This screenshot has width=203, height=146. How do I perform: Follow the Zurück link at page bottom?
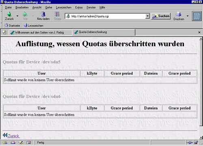tap(13, 136)
